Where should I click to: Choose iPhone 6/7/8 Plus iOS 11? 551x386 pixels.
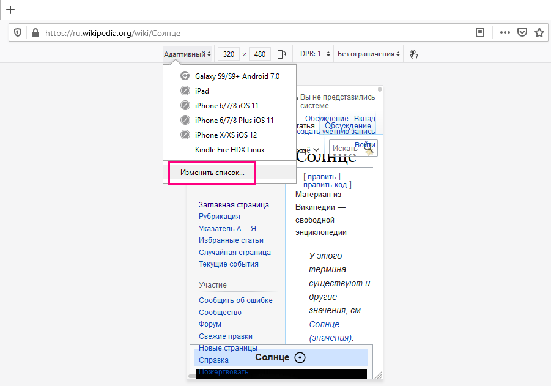pyautogui.click(x=230, y=121)
